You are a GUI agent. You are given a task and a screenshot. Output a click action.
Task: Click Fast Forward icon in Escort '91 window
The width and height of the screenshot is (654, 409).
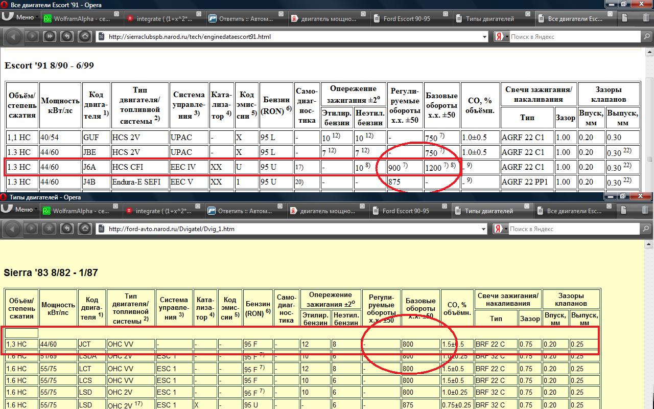(x=49, y=36)
